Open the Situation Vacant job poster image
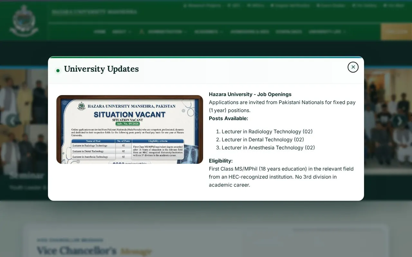This screenshot has width=412, height=257. point(130,129)
